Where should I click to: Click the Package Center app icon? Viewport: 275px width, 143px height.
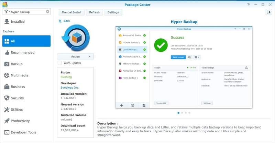coord(5,4)
